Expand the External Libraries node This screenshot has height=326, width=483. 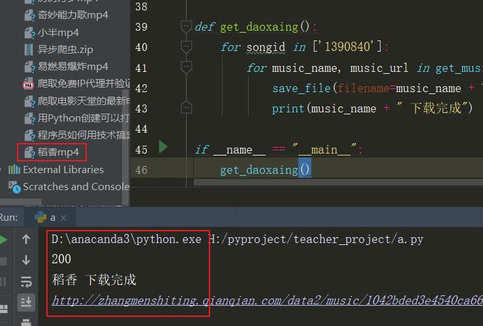[63, 169]
